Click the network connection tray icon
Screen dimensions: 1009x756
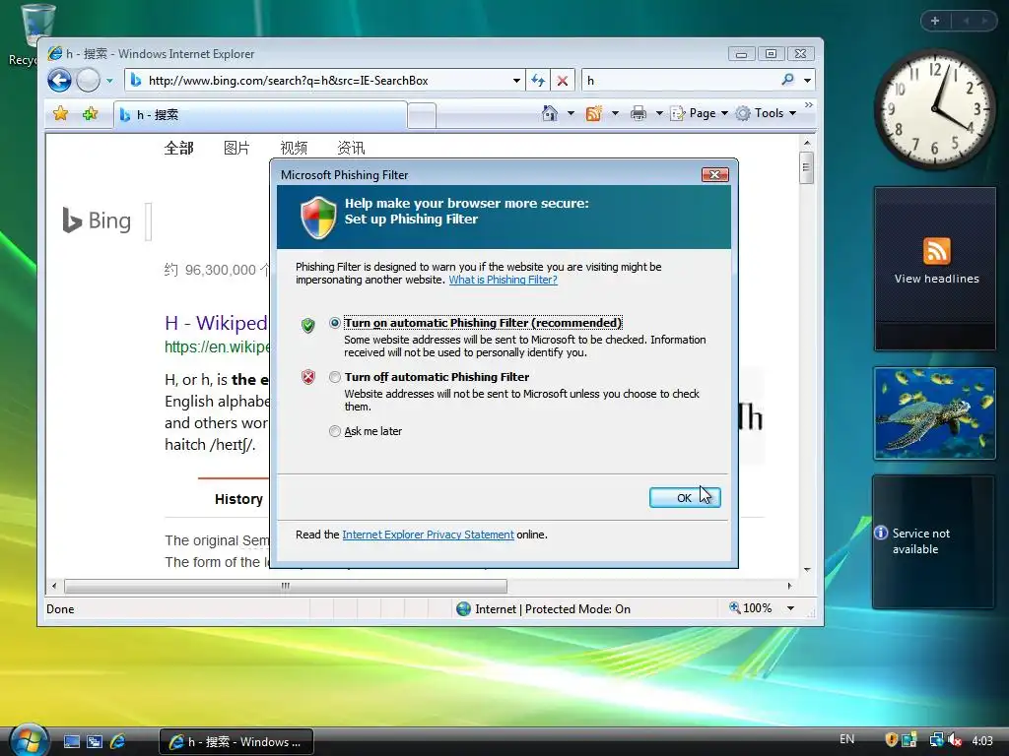[x=936, y=740]
